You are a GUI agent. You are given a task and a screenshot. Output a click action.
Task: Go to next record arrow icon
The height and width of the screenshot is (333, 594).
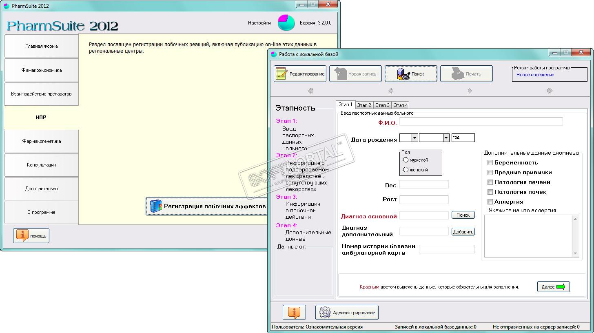tap(470, 91)
